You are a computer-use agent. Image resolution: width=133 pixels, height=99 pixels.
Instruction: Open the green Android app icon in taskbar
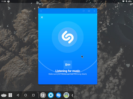[66, 95]
